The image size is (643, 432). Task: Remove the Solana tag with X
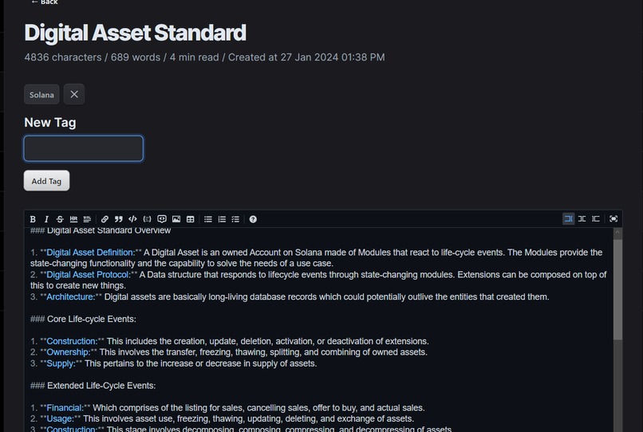[x=74, y=94]
